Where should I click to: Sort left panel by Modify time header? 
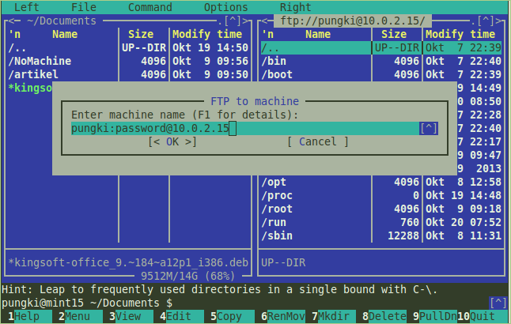207,34
